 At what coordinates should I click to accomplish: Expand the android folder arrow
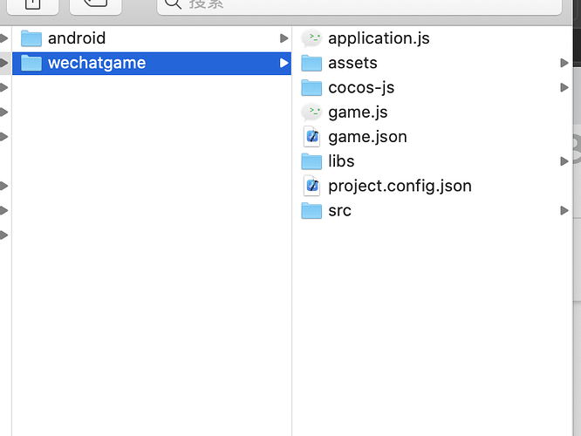[x=284, y=38]
